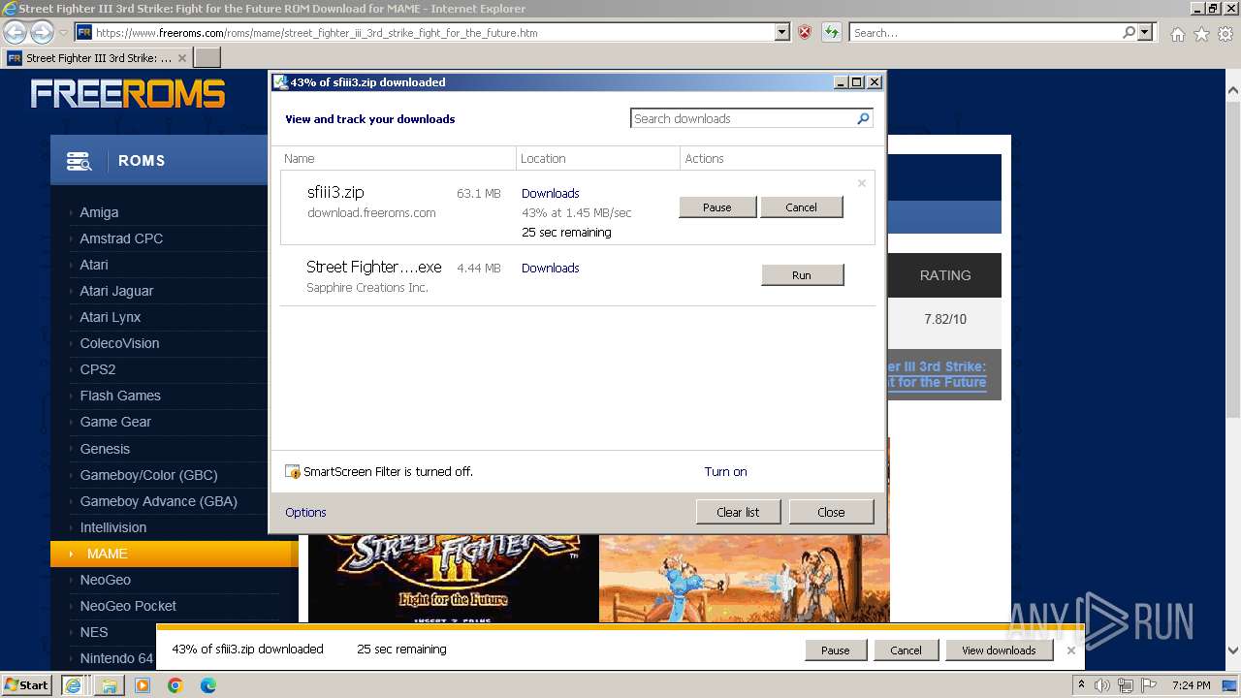The image size is (1241, 698).
Task: Click the search downloads magnifier icon
Action: click(x=863, y=118)
